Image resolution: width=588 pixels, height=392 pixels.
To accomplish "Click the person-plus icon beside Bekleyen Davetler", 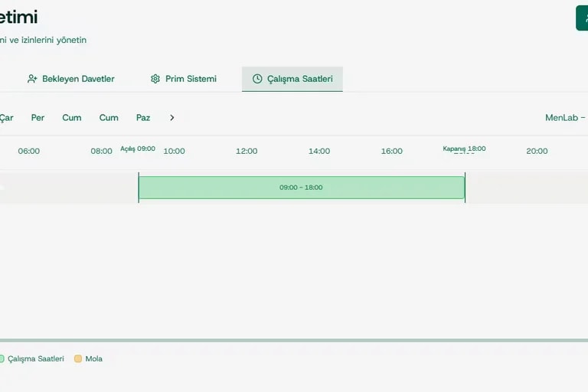I will tap(32, 79).
